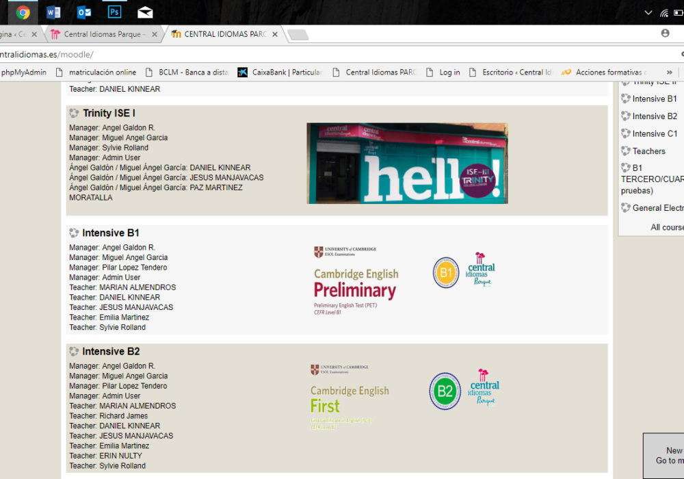Click the course icon beside Trinity ISE I
The height and width of the screenshot is (479, 684).
point(74,114)
